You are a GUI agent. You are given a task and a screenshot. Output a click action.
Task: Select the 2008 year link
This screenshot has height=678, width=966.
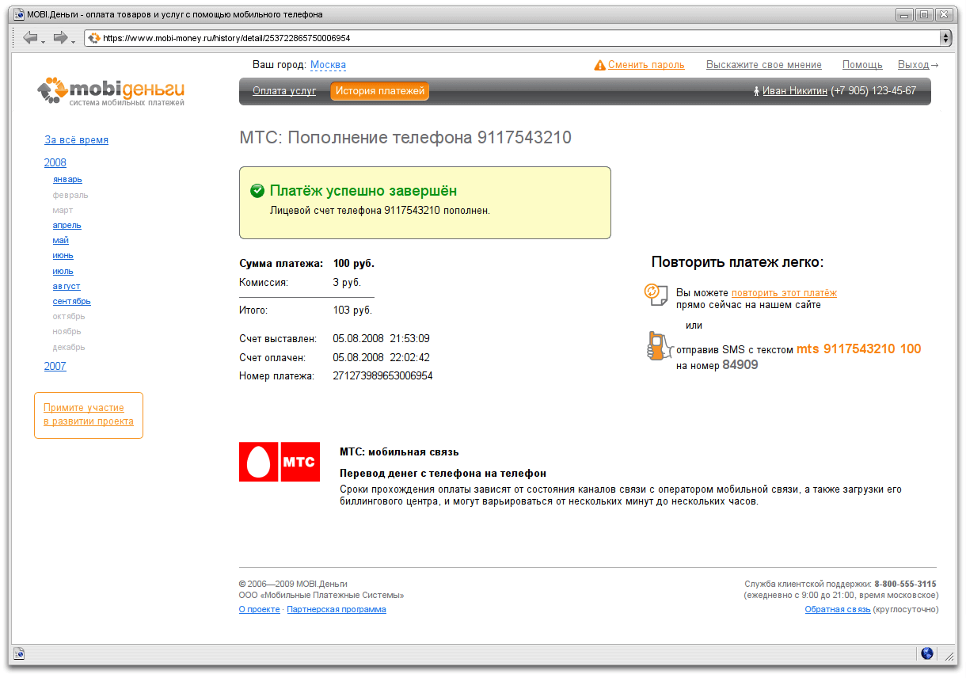click(55, 163)
